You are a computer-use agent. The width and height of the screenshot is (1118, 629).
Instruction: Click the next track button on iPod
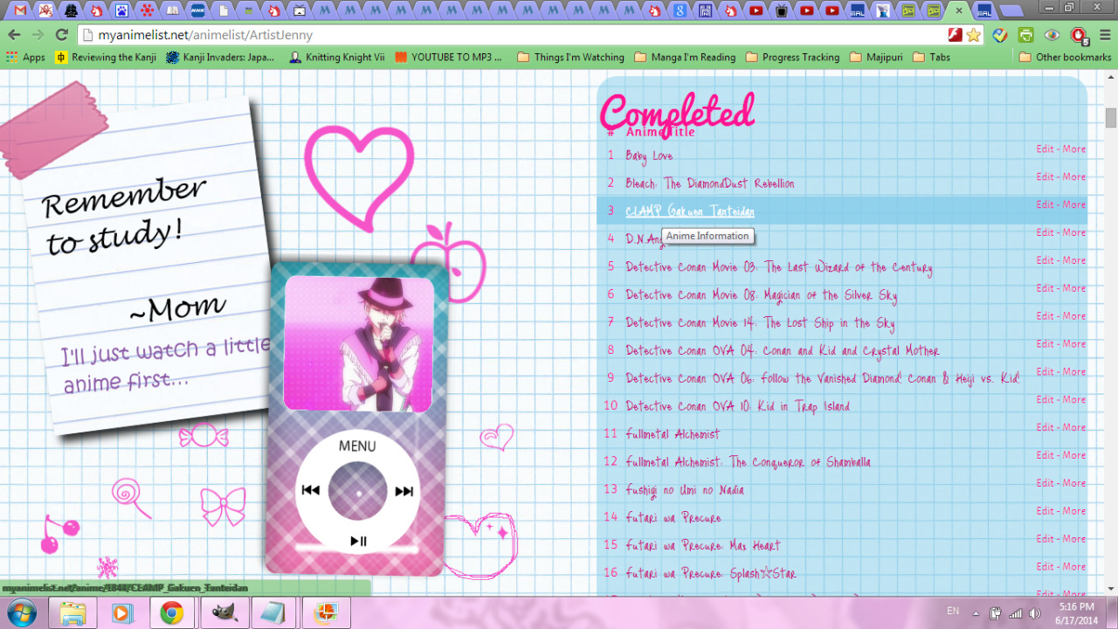coord(404,491)
